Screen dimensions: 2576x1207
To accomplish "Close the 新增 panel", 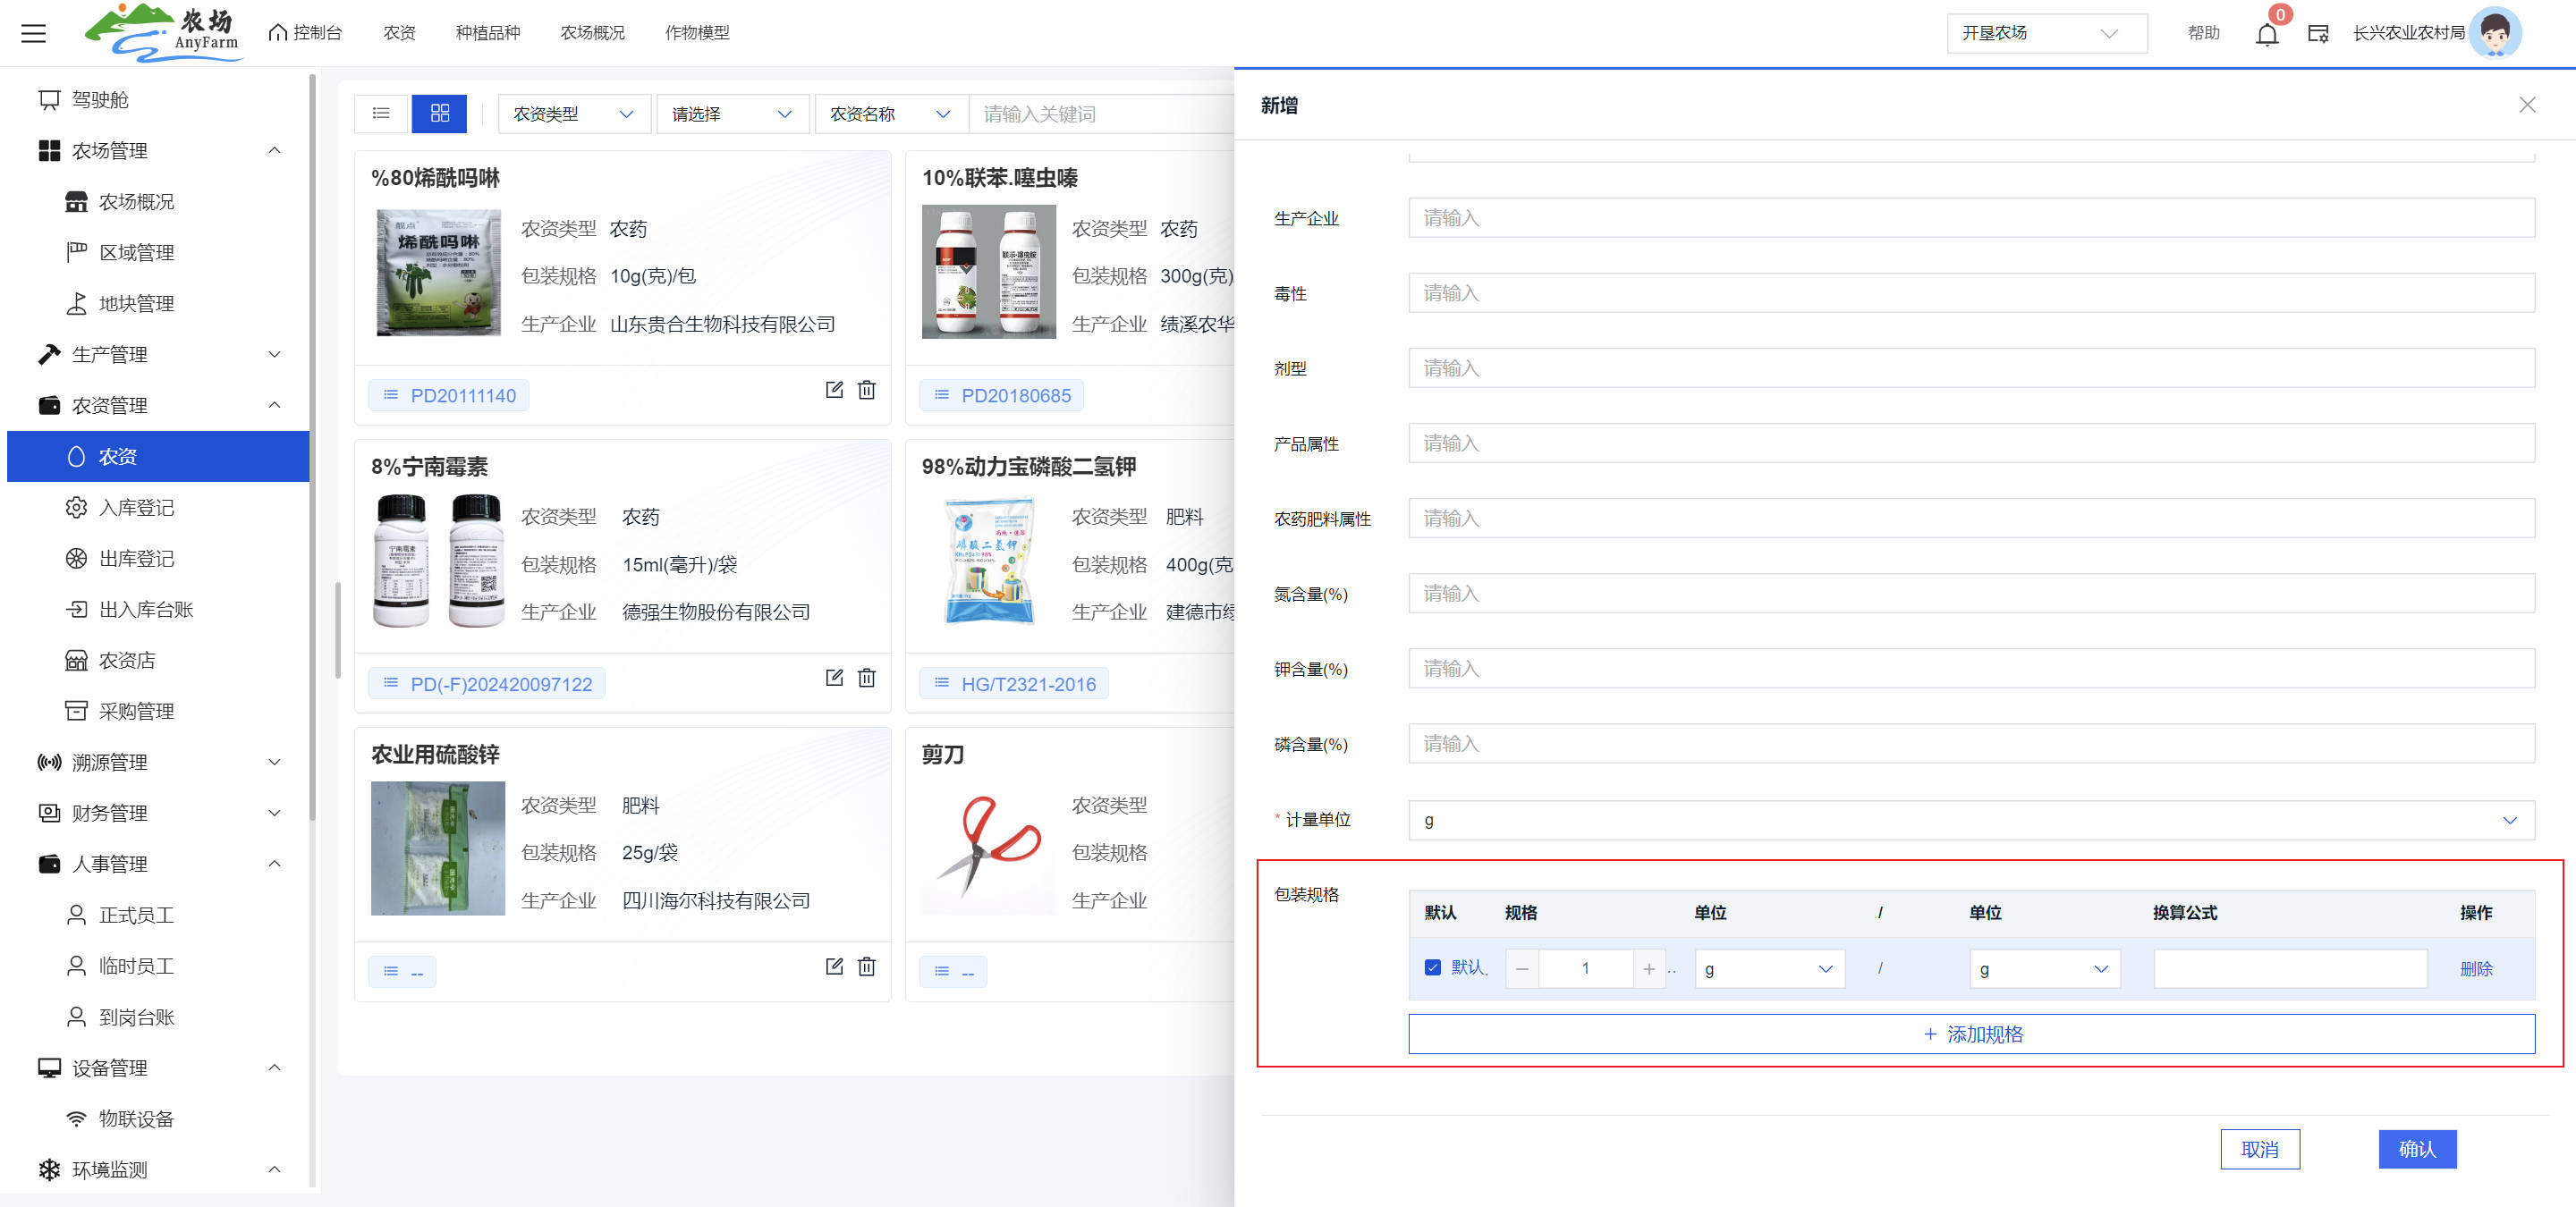I will coord(2526,105).
